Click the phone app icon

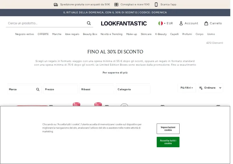pyautogui.click(x=156, y=5)
